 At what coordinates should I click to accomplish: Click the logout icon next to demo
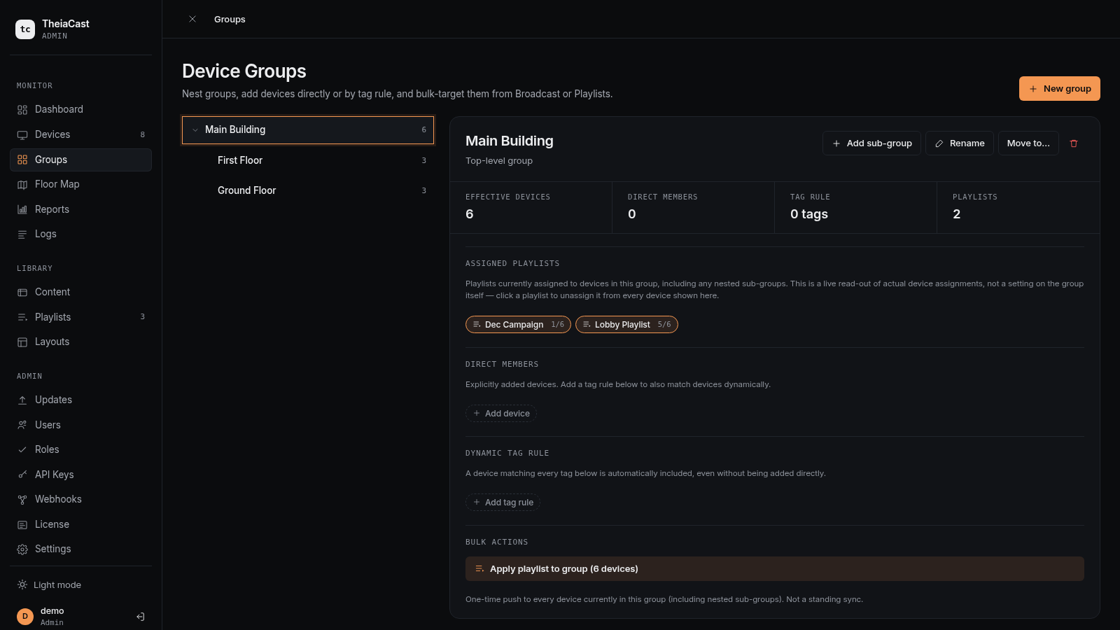140,617
